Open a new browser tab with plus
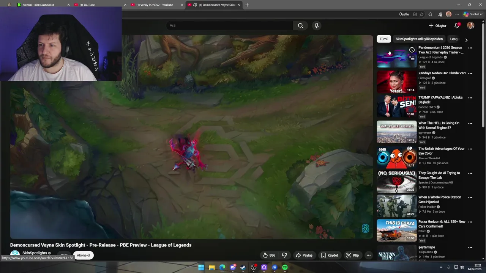 coord(247,5)
